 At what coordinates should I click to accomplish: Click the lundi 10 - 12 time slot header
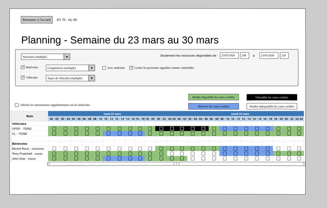108,119
